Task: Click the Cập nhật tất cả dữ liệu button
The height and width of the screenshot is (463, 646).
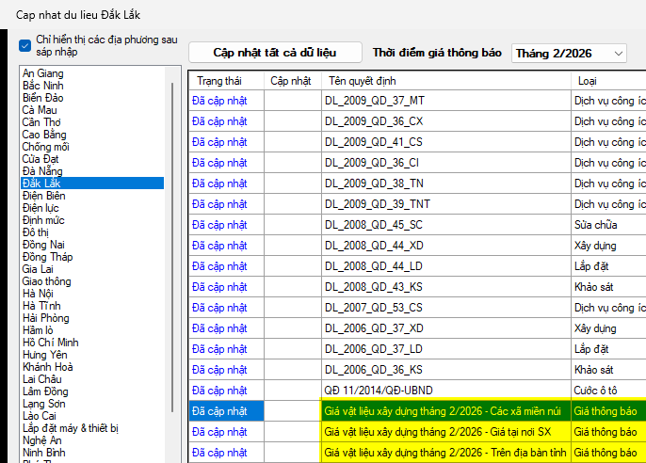Action: pyautogui.click(x=274, y=53)
